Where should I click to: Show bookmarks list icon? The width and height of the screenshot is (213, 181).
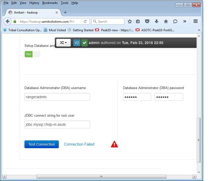pyautogui.click(x=138, y=21)
